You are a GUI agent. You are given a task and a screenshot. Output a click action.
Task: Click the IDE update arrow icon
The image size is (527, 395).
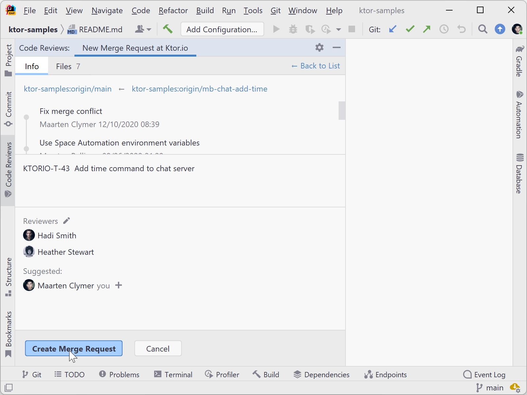coord(500,29)
